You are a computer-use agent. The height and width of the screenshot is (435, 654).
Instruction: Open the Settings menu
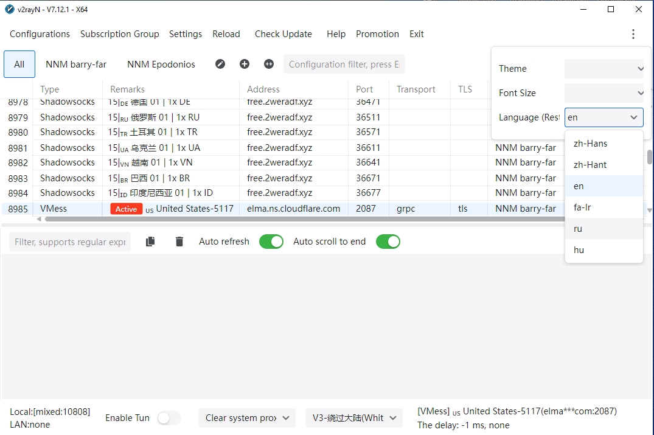click(x=186, y=34)
